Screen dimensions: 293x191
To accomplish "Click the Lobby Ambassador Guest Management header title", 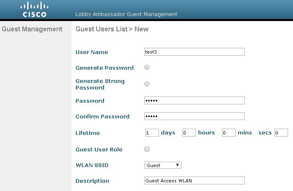I will (126, 14).
